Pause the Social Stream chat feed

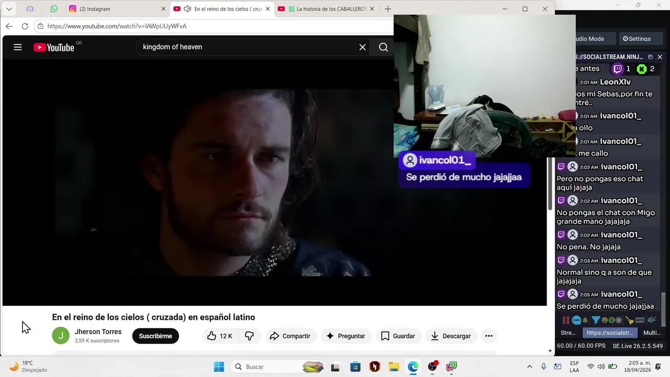point(566,320)
